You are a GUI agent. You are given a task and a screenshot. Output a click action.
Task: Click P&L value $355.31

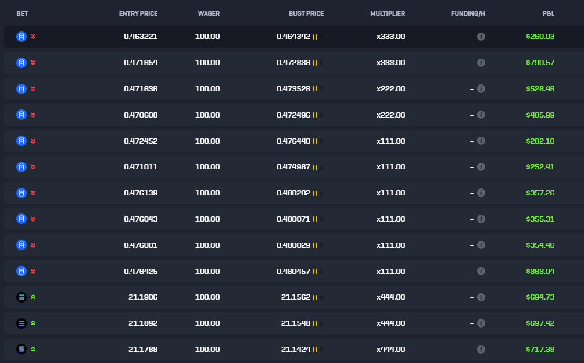[540, 219]
